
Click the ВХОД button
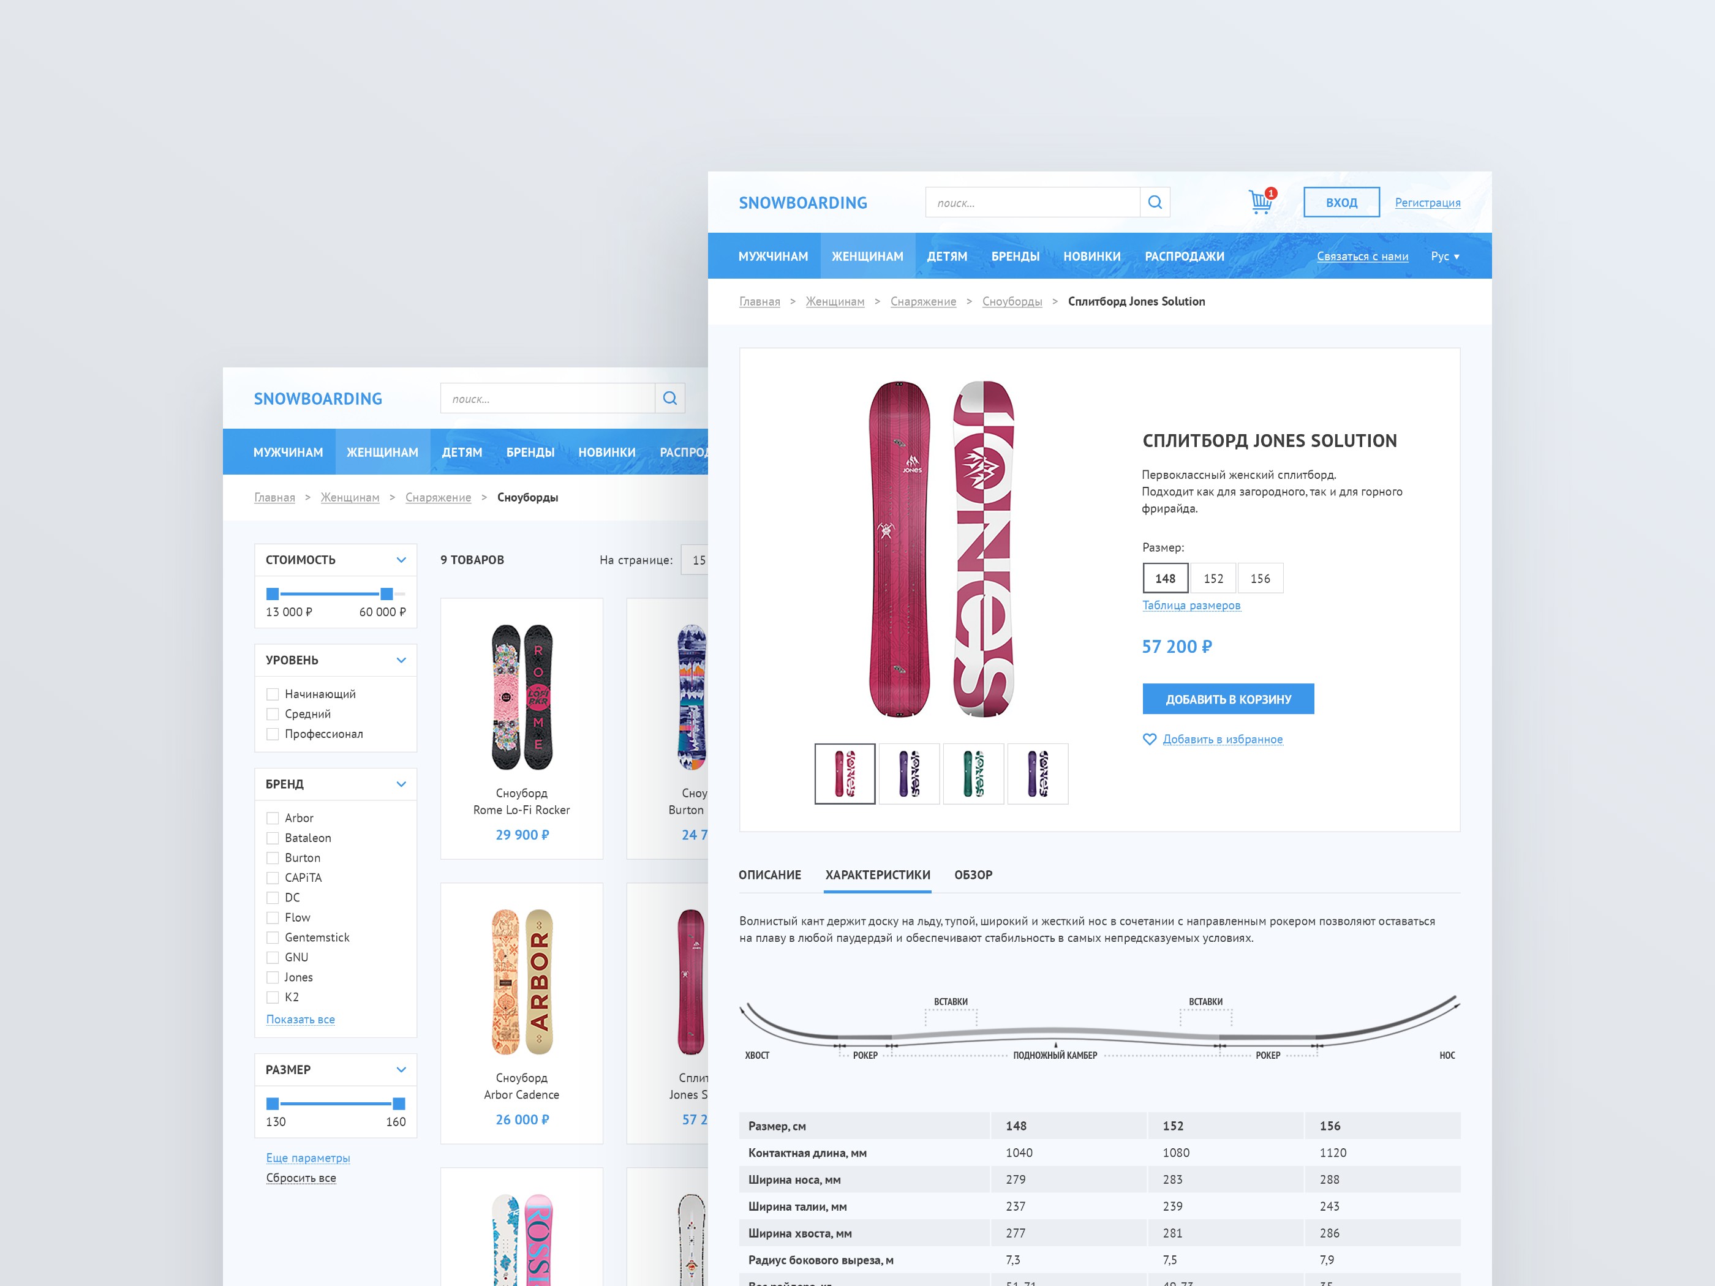coord(1341,201)
